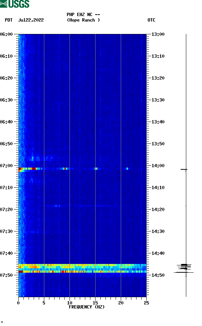Click the 'UTC' timezone label
The width and height of the screenshot is (202, 326).
(151, 20)
